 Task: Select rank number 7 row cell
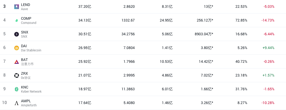(x=4, y=61)
